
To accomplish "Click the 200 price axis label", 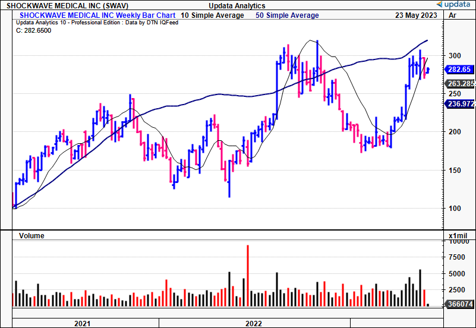I will point(455,132).
